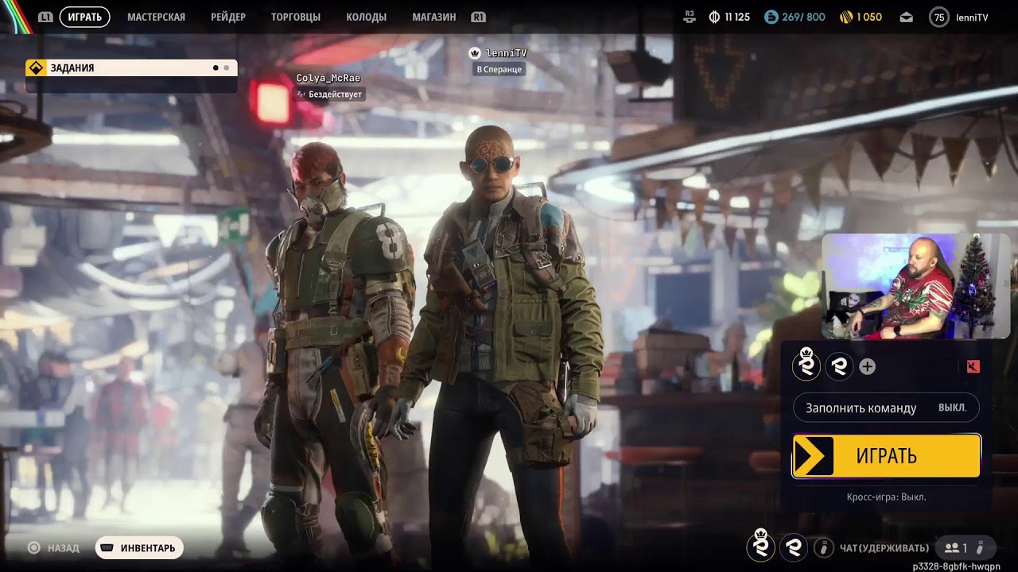
Task: Click the 1 050 tokens amount
Action: (x=869, y=17)
